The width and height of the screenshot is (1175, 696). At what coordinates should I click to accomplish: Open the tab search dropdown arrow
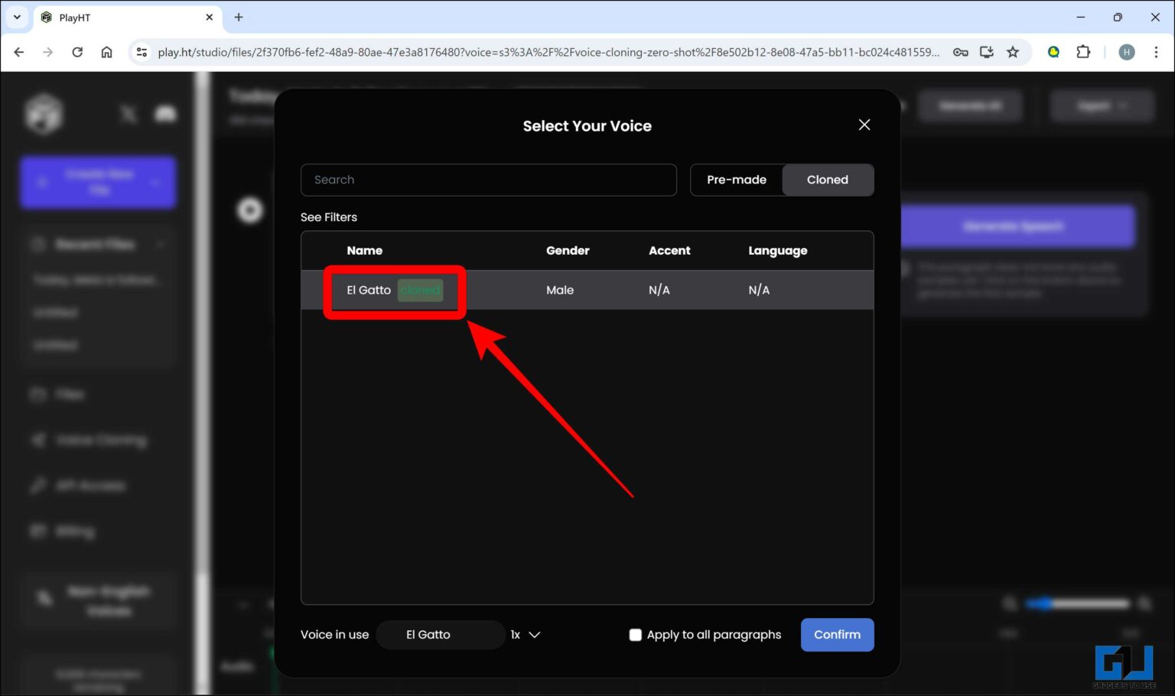click(x=17, y=17)
